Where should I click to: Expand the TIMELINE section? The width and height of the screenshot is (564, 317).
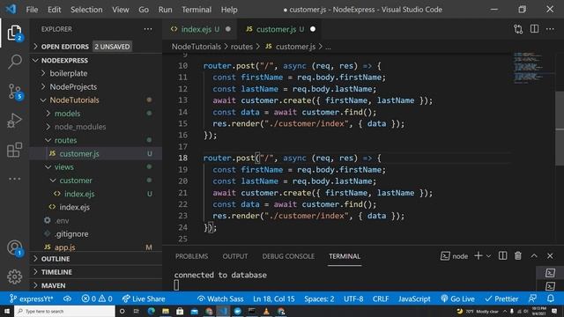click(96, 272)
